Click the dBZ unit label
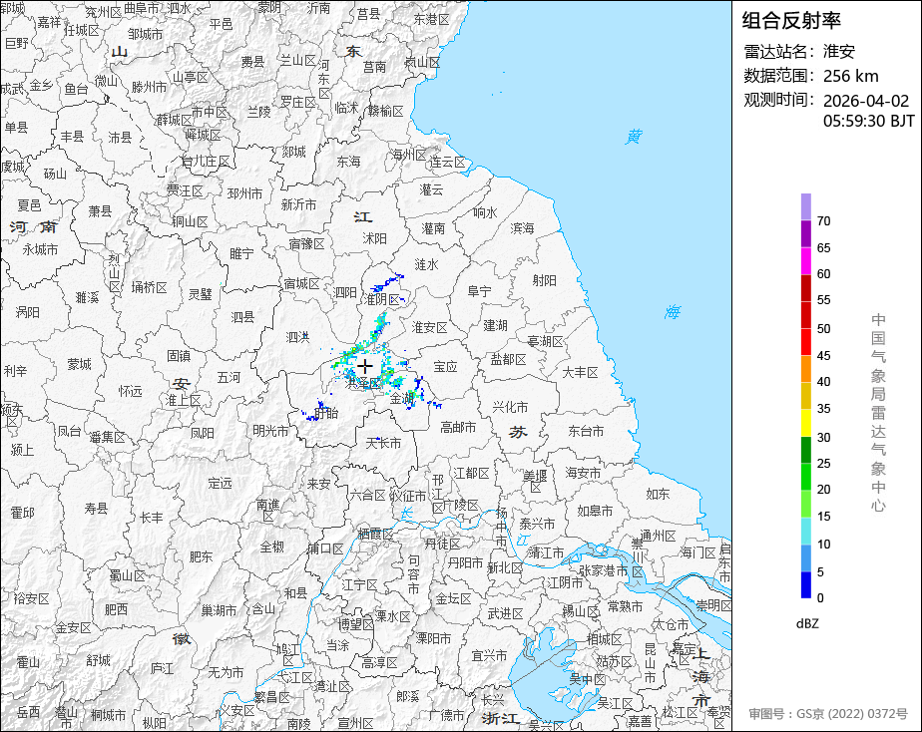This screenshot has width=922, height=732. [x=806, y=624]
